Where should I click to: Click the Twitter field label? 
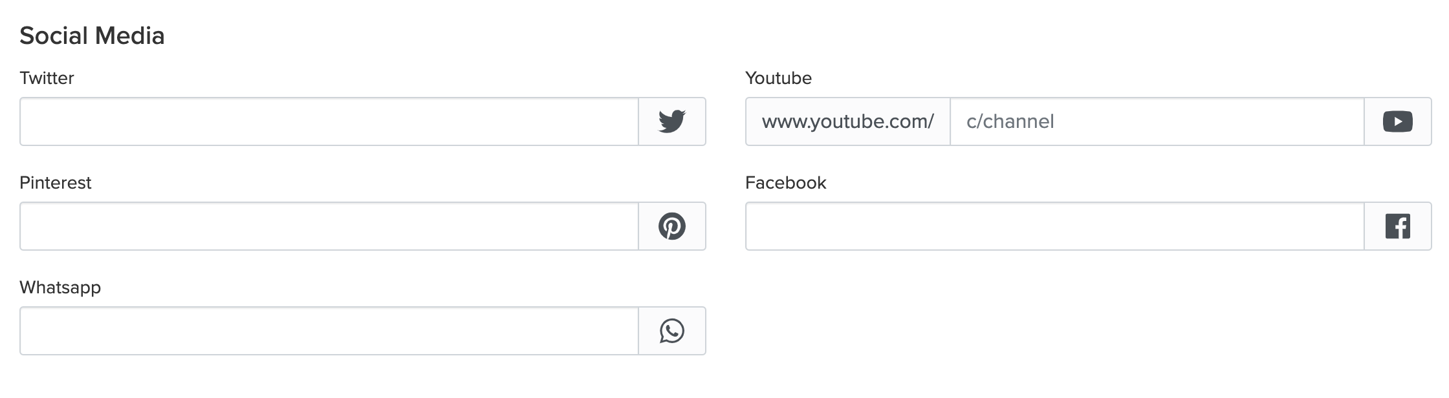(47, 78)
